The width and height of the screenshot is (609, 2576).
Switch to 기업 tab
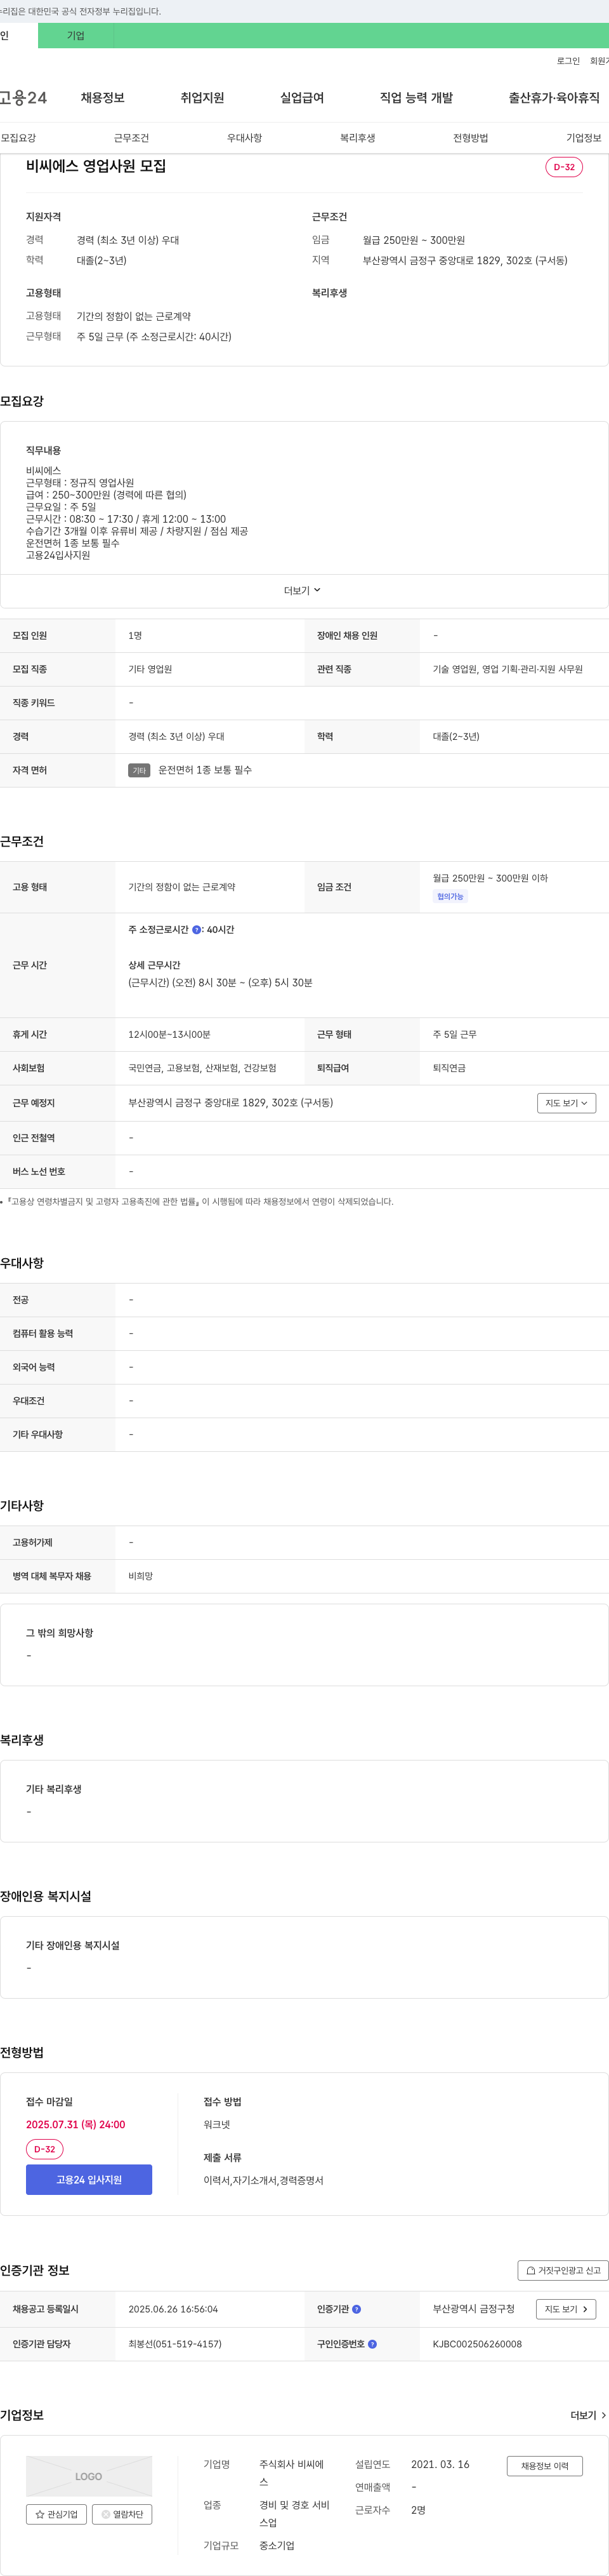tap(76, 36)
